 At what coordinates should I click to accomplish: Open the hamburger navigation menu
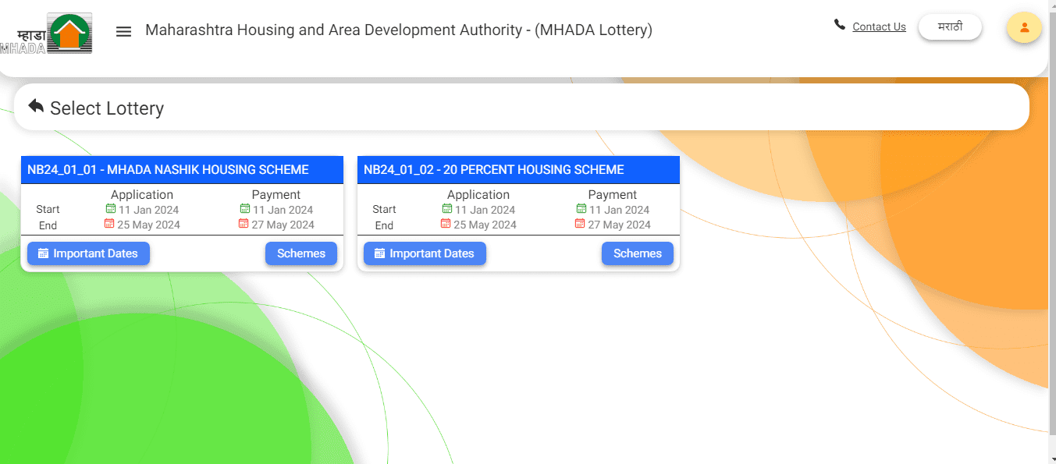[123, 31]
